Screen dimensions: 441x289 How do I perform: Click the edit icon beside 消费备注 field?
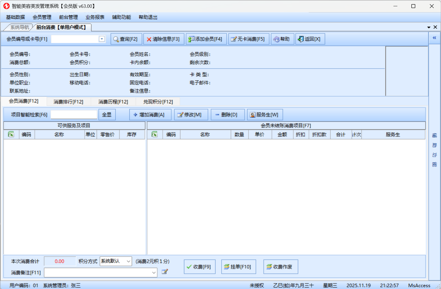[165, 272]
